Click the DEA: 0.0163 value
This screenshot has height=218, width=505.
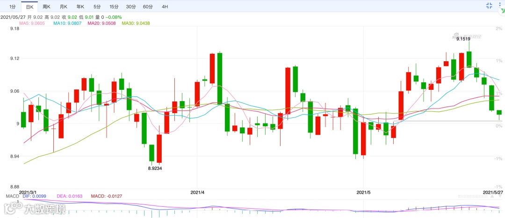coord(70,196)
